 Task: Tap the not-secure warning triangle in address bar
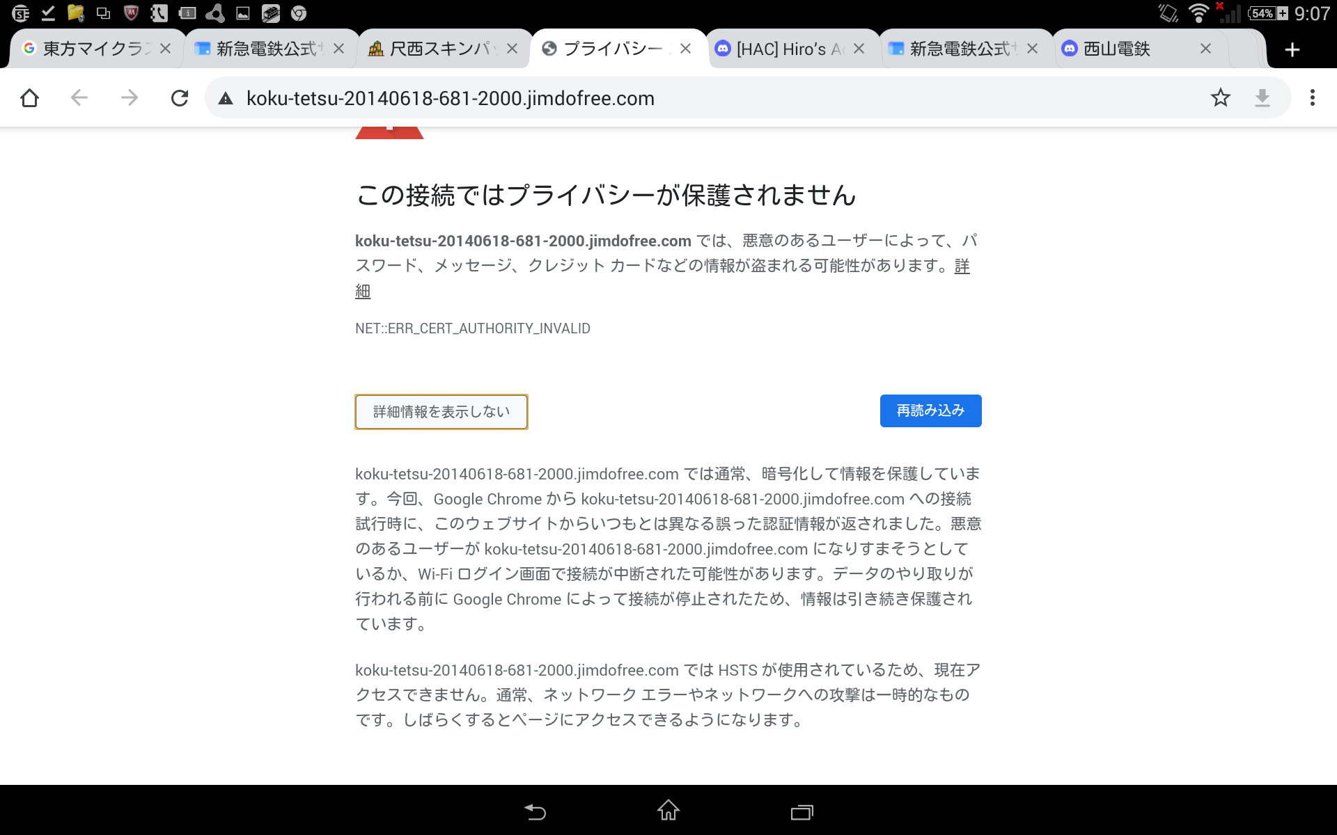226,99
